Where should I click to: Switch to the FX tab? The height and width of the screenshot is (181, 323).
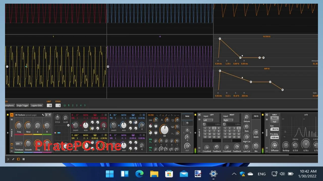(187, 123)
